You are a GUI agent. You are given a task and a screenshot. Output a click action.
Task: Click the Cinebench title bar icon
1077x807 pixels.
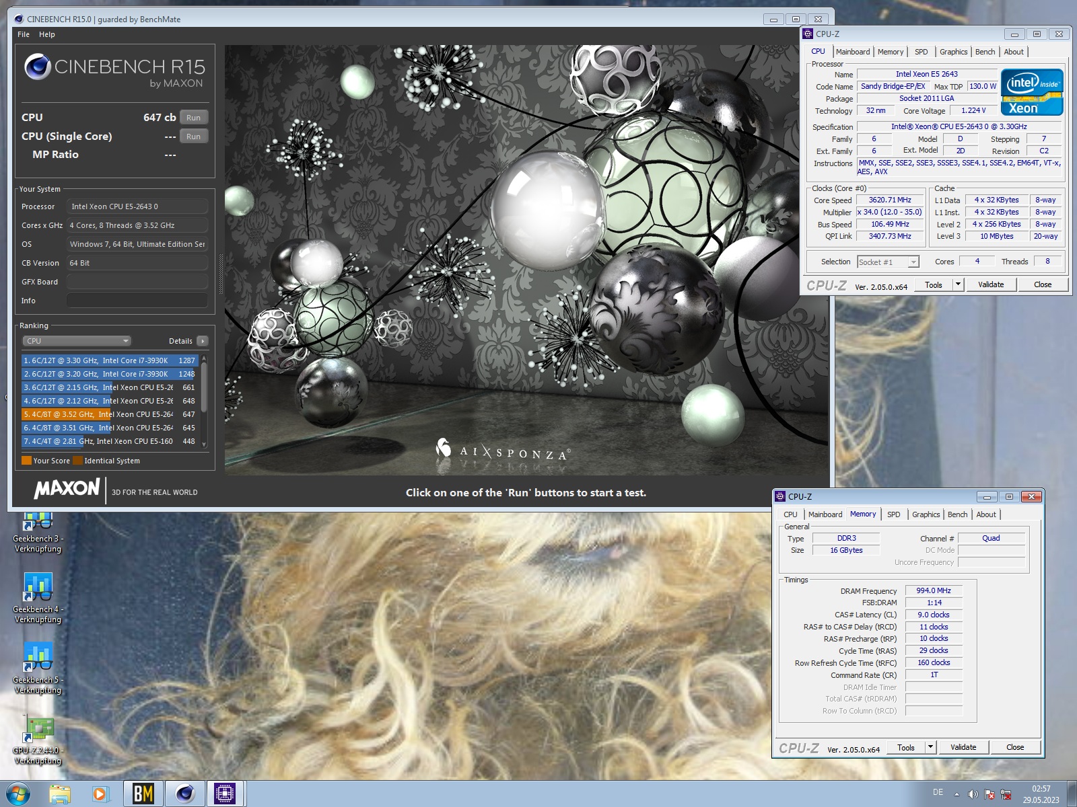pyautogui.click(x=19, y=19)
